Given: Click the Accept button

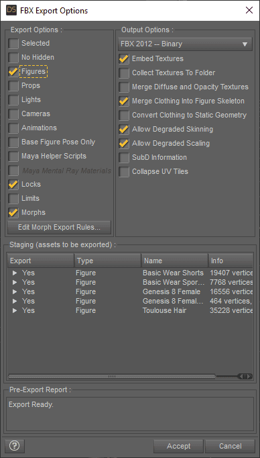Looking at the screenshot, I should (x=178, y=446).
